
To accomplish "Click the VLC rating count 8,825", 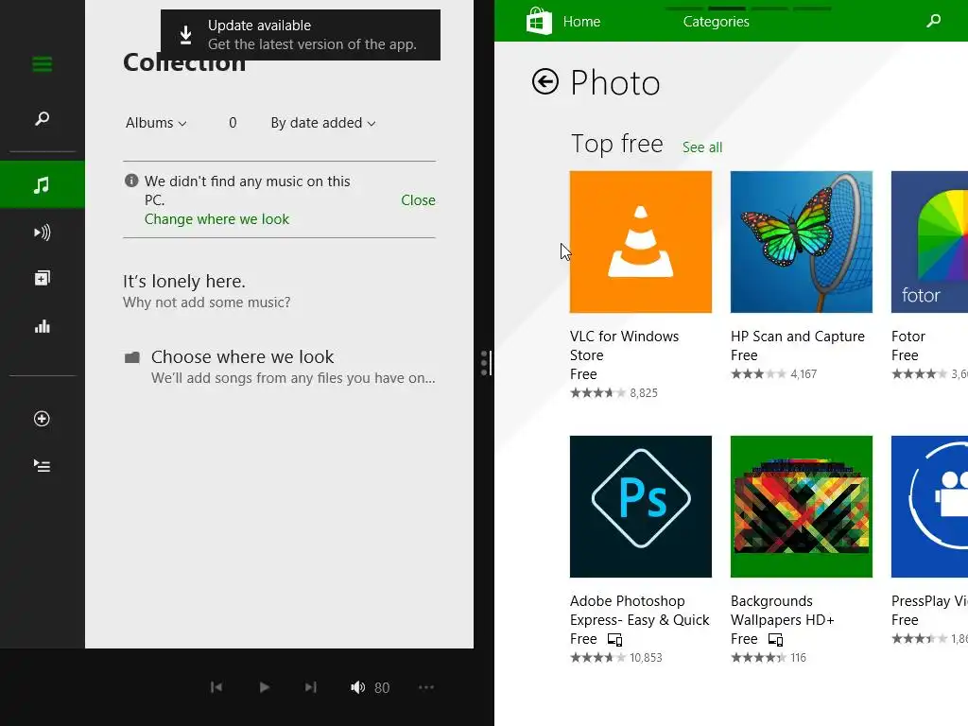I will click(643, 393).
